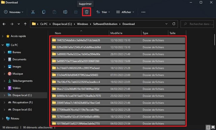Open address bar history dropdown arrow
The image size is (216, 130).
pos(166,24)
